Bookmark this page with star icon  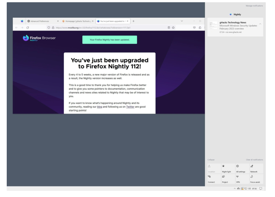tap(173, 28)
